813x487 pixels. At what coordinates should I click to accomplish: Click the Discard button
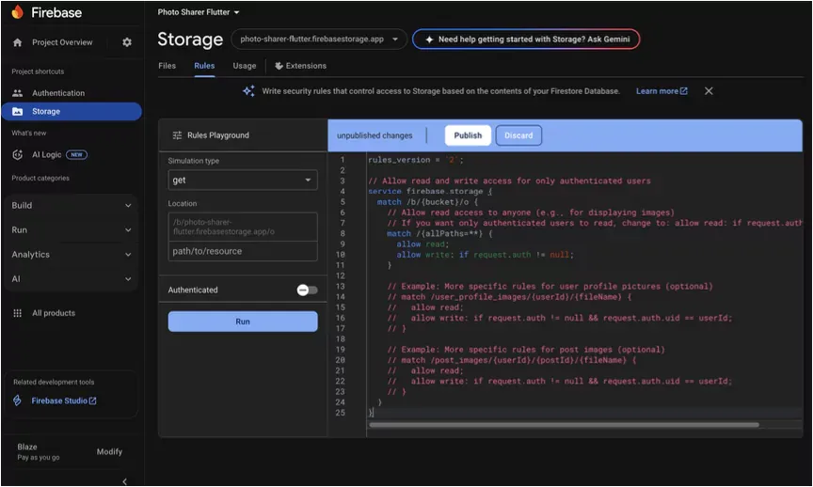click(x=518, y=135)
